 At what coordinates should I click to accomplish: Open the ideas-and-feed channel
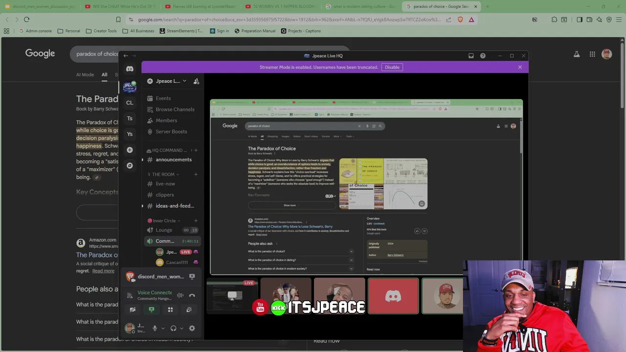(172, 206)
